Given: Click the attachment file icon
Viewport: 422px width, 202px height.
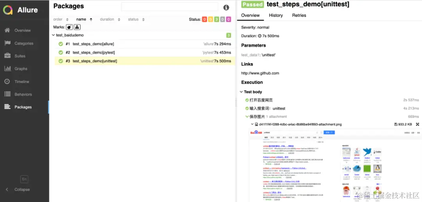Looking at the screenshot, I should (x=256, y=124).
